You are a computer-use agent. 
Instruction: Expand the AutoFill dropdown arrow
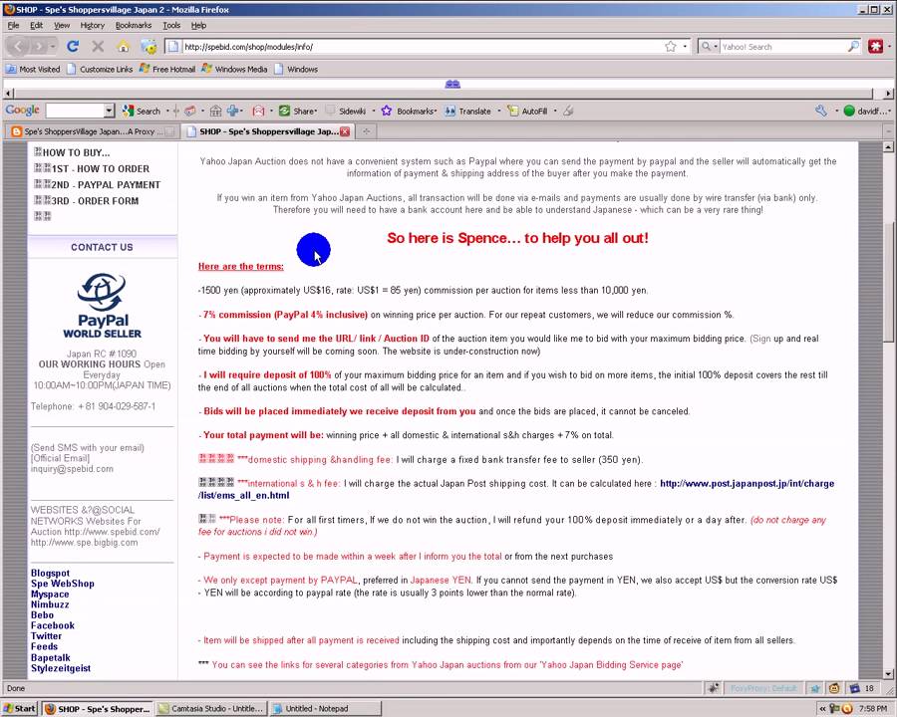[x=554, y=111]
